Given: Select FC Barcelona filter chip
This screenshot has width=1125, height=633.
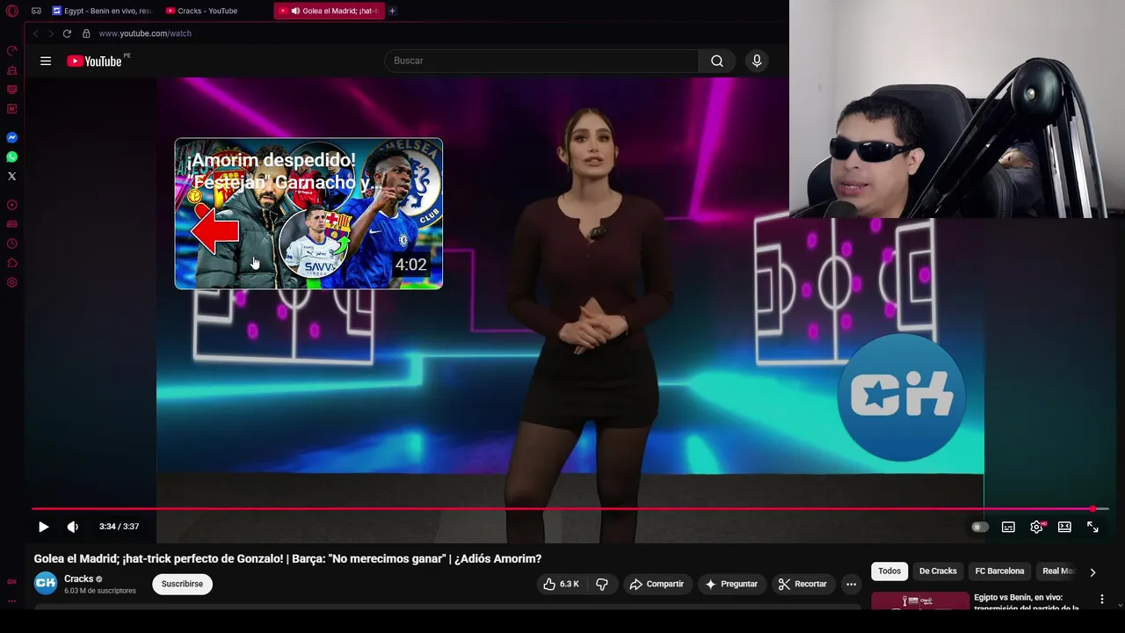Looking at the screenshot, I should pyautogui.click(x=999, y=571).
